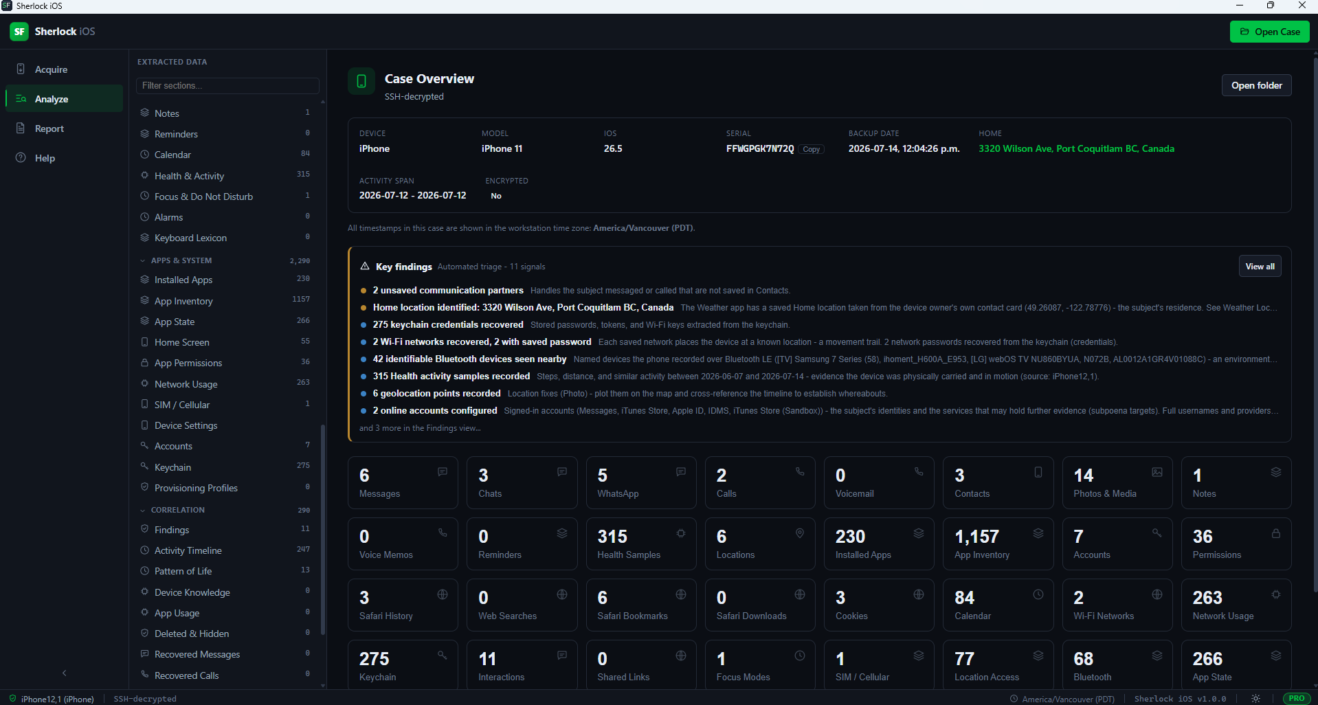
Task: Click the lock icon on Permissions card
Action: coord(1276,533)
